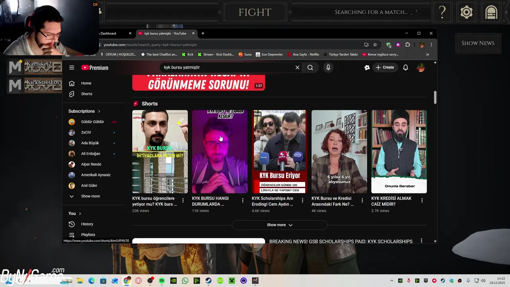
Task: Click the game exit door icon
Action: [x=491, y=12]
